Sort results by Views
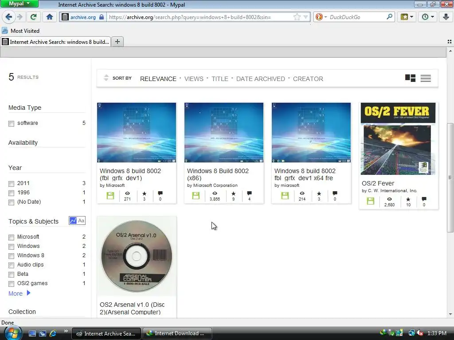 coord(194,79)
